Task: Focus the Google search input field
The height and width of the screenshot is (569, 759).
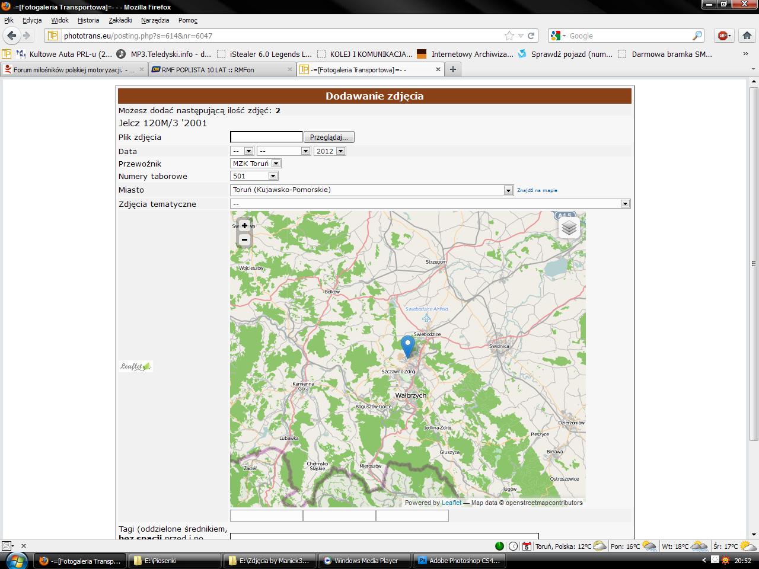Action: tap(630, 36)
